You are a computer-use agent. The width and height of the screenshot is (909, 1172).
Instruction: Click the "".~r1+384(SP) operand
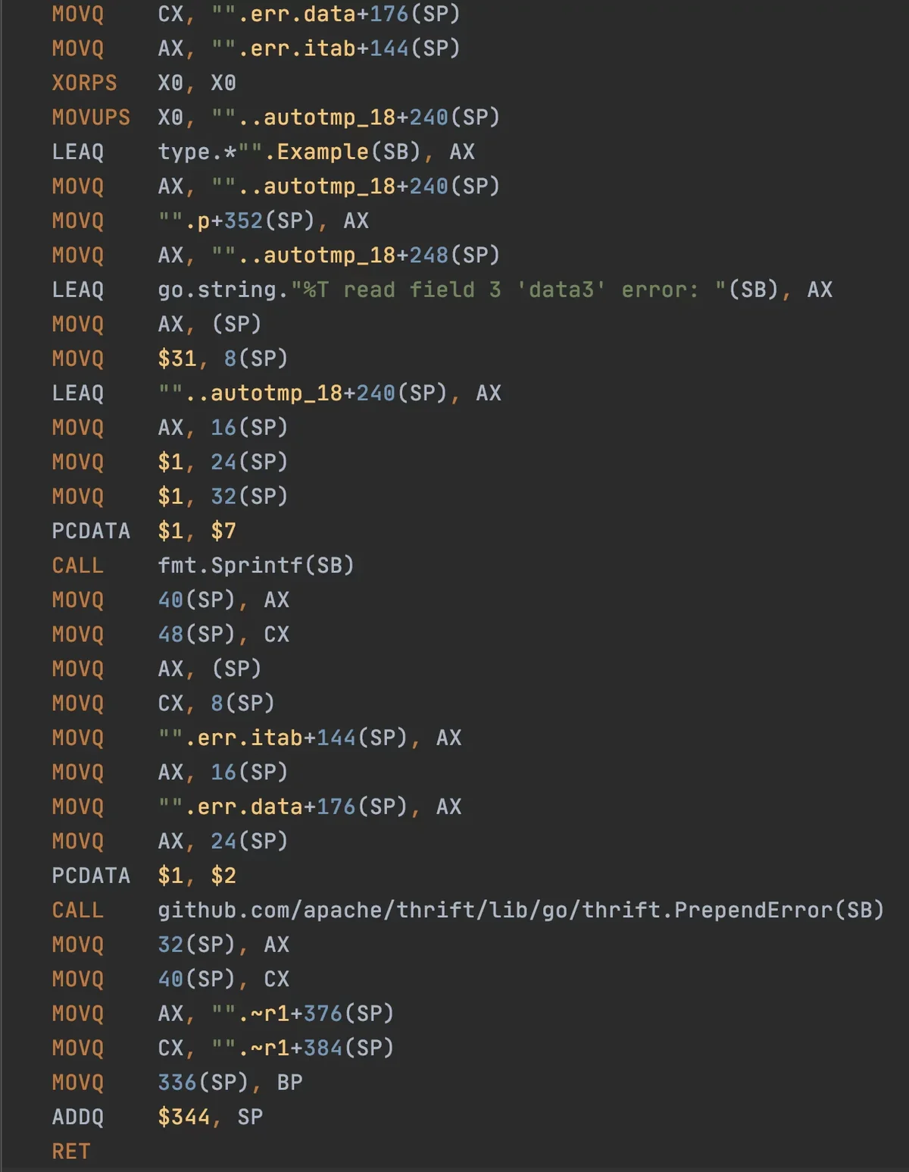[302, 1048]
